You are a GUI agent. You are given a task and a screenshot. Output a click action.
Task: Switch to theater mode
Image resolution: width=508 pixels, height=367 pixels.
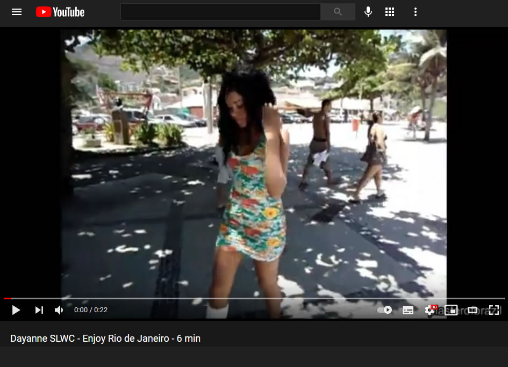pyautogui.click(x=473, y=310)
